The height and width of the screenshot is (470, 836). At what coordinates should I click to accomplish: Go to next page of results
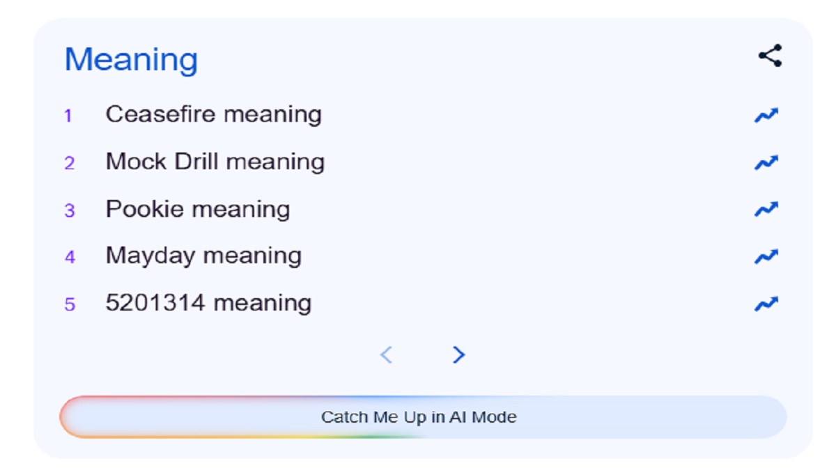click(458, 355)
